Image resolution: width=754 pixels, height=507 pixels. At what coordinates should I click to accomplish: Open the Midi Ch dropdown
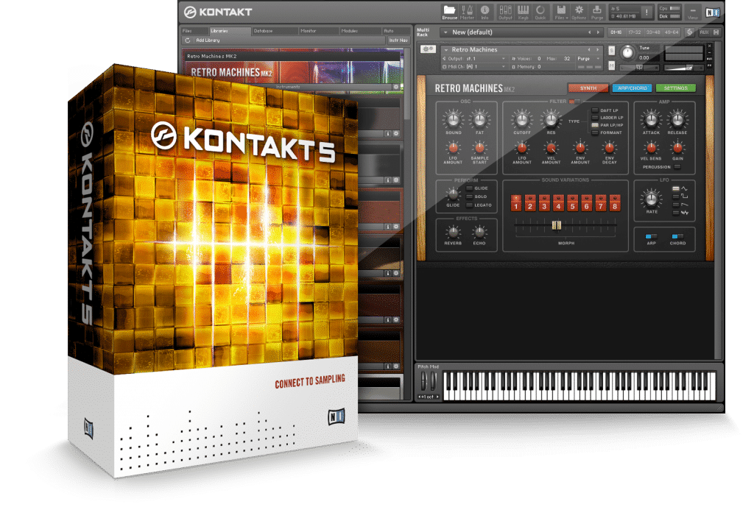pyautogui.click(x=473, y=67)
